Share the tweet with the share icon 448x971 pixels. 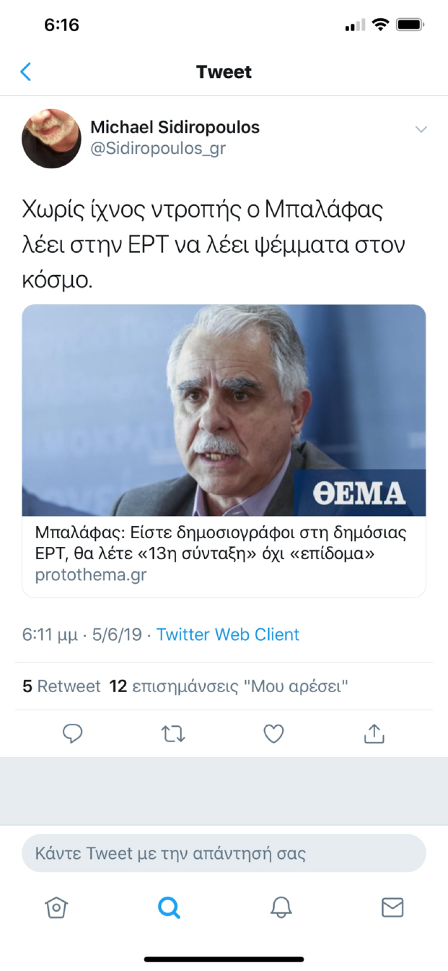374,733
